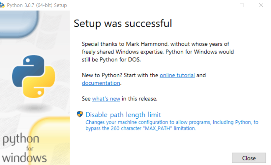Click the New to Python? text
The width and height of the screenshot is (271, 165).
click(98, 75)
